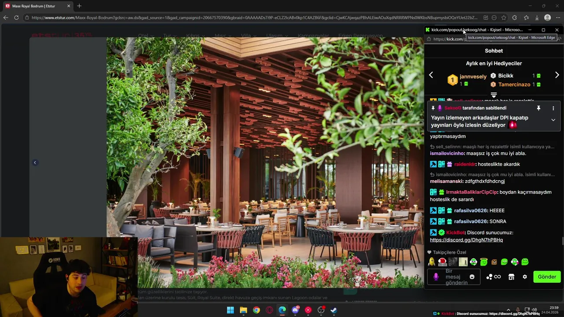Open the discord.gg/DhgN7hPBHq link

click(466, 240)
